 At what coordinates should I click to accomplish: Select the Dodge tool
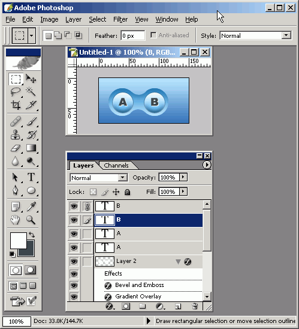31,161
